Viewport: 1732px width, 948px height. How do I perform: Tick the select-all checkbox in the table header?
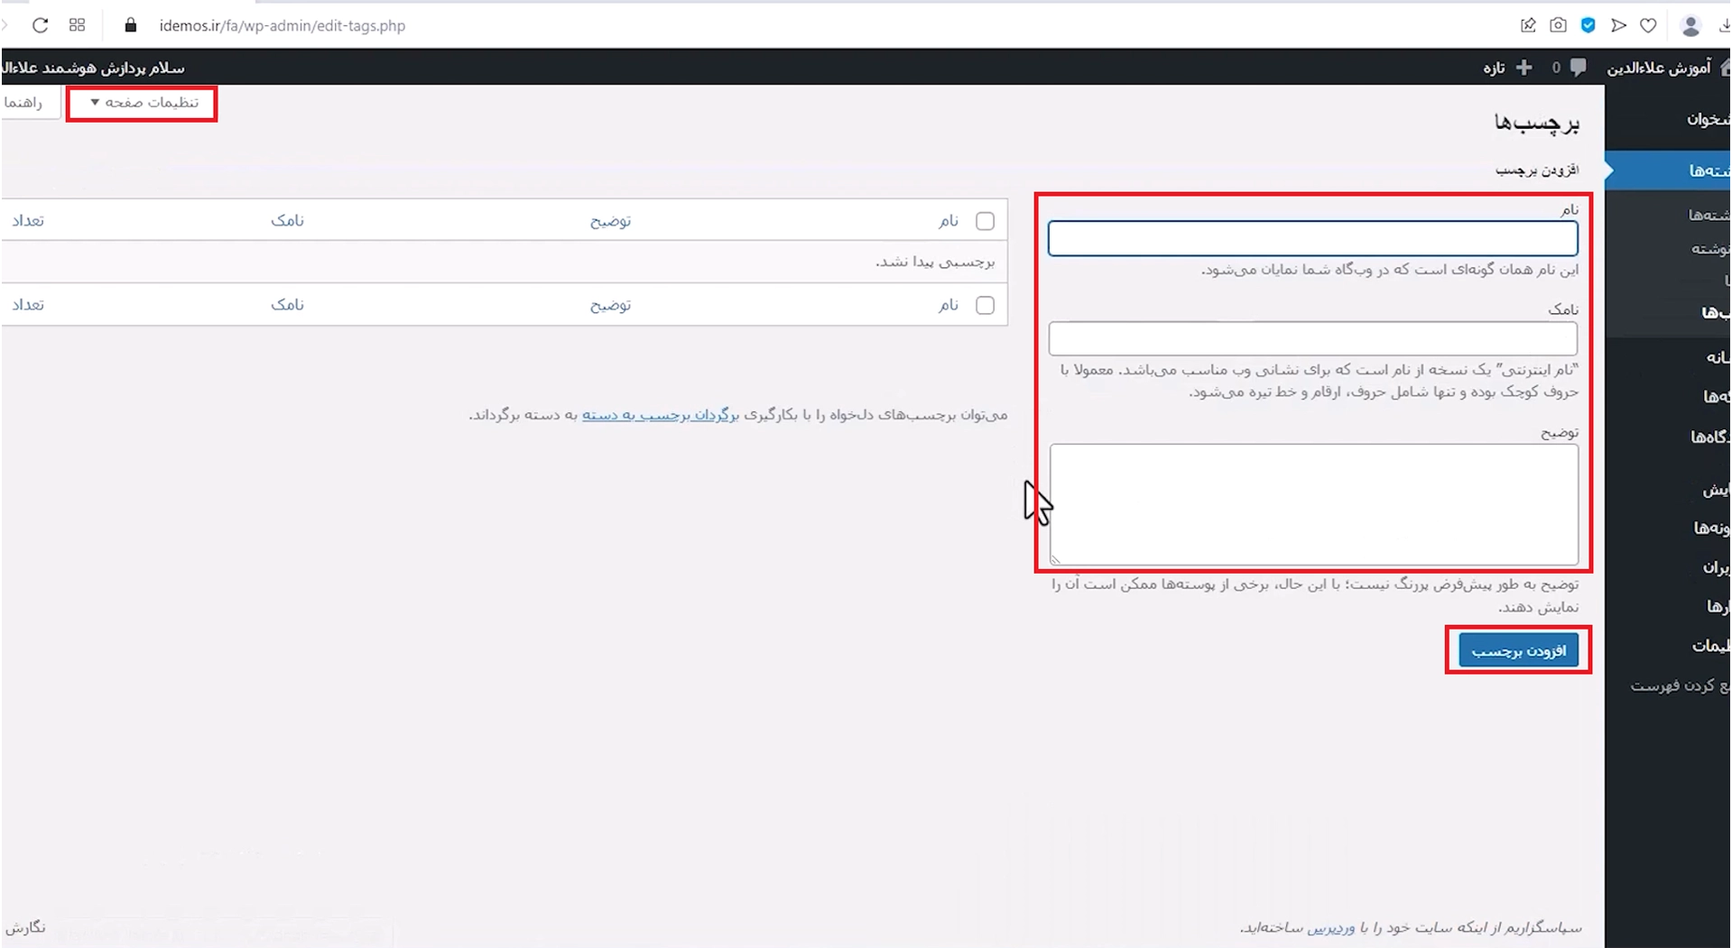coord(985,221)
